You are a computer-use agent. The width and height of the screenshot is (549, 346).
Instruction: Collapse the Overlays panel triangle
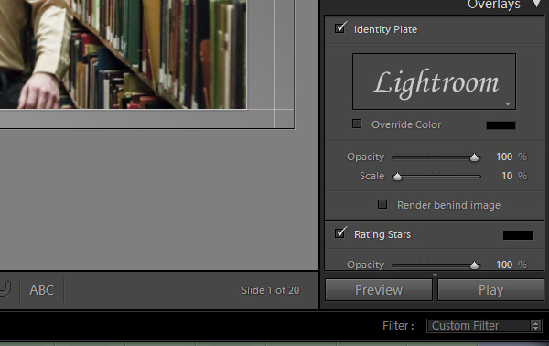pyautogui.click(x=537, y=4)
